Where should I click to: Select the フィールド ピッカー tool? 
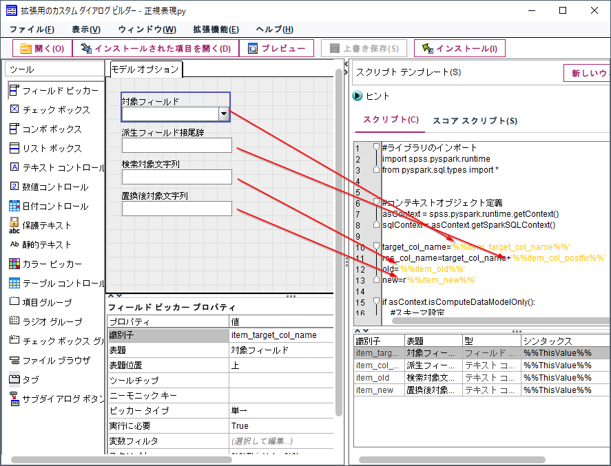click(x=54, y=90)
